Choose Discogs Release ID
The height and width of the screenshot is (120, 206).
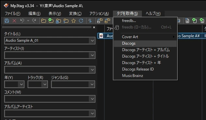click(x=145, y=69)
